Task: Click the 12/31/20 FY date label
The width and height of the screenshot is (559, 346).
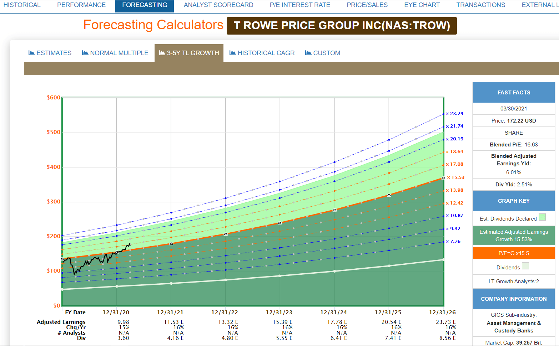Action: tap(116, 313)
